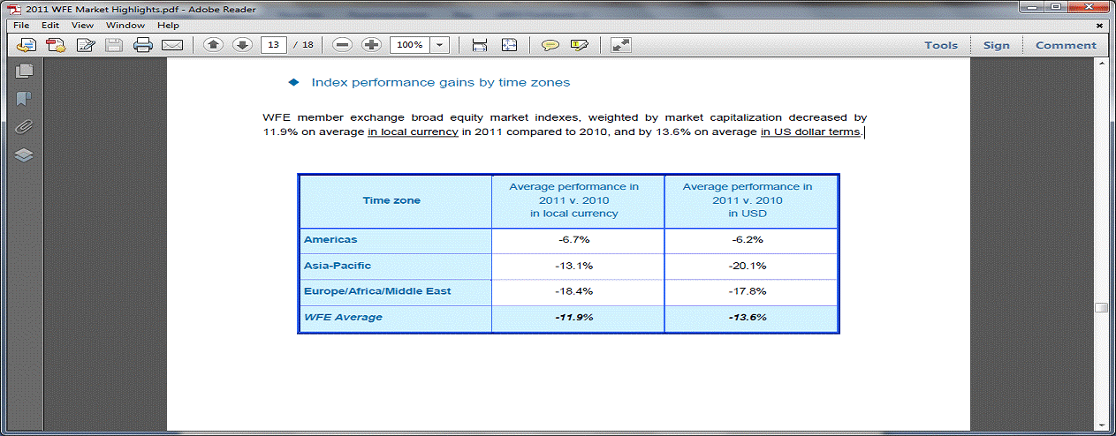
Task: Click the zoom percentage field showing 100%
Action: pyautogui.click(x=410, y=45)
